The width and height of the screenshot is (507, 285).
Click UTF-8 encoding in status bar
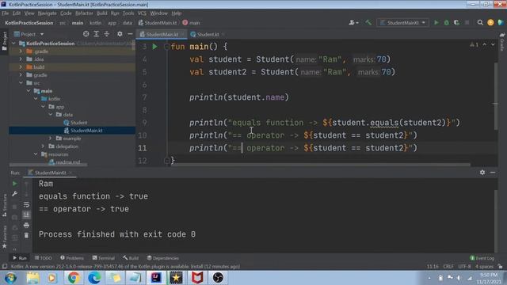[465, 267]
